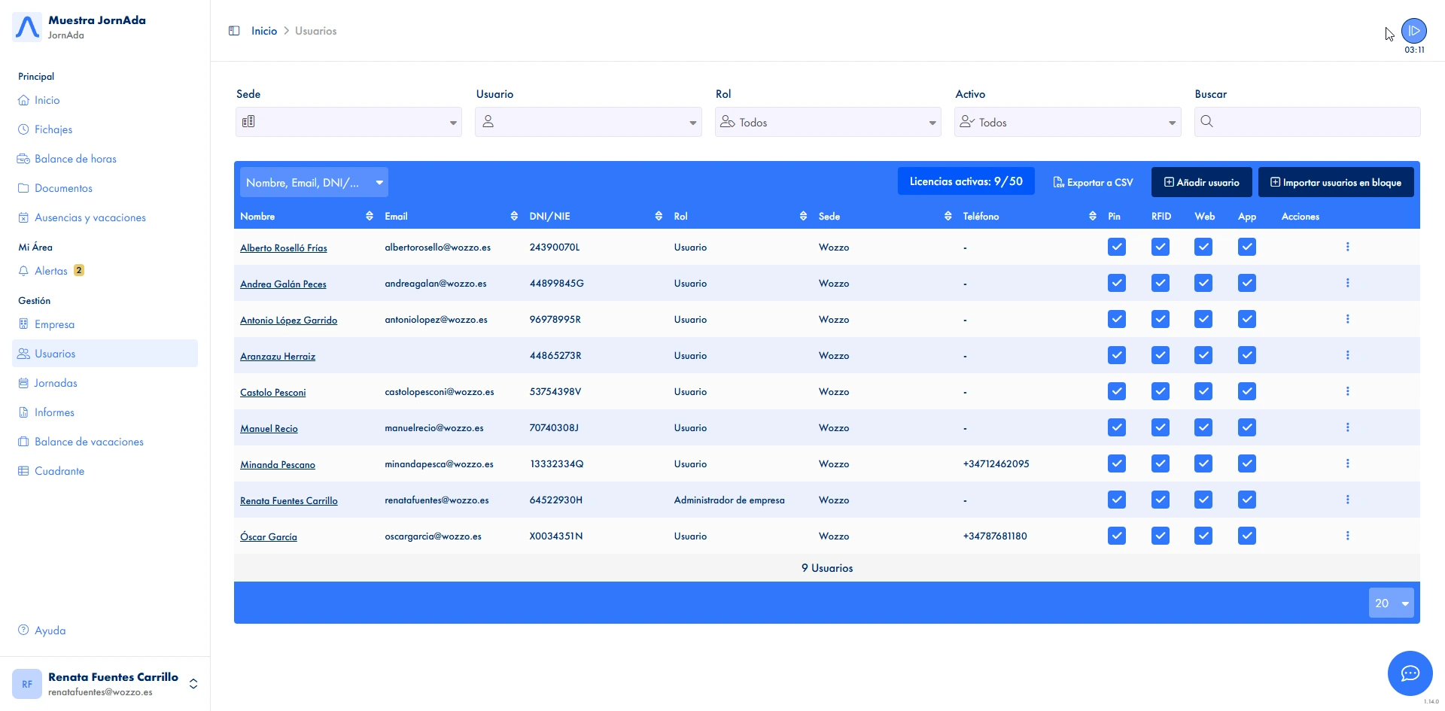Image resolution: width=1445 pixels, height=711 pixels.
Task: Open the chat support bubble icon
Action: [1411, 673]
